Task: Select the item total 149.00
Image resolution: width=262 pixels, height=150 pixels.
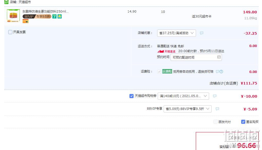Action: 250,12
